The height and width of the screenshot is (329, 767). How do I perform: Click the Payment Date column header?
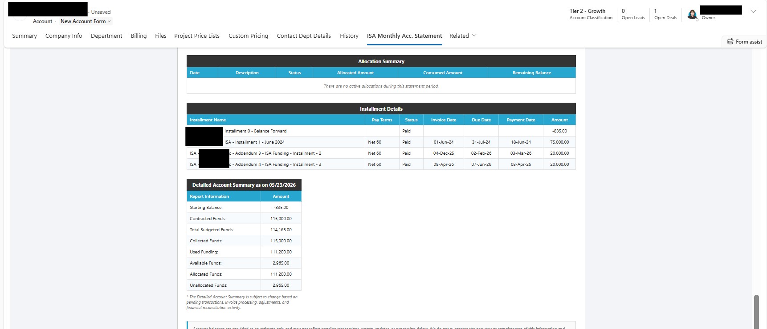coord(521,120)
